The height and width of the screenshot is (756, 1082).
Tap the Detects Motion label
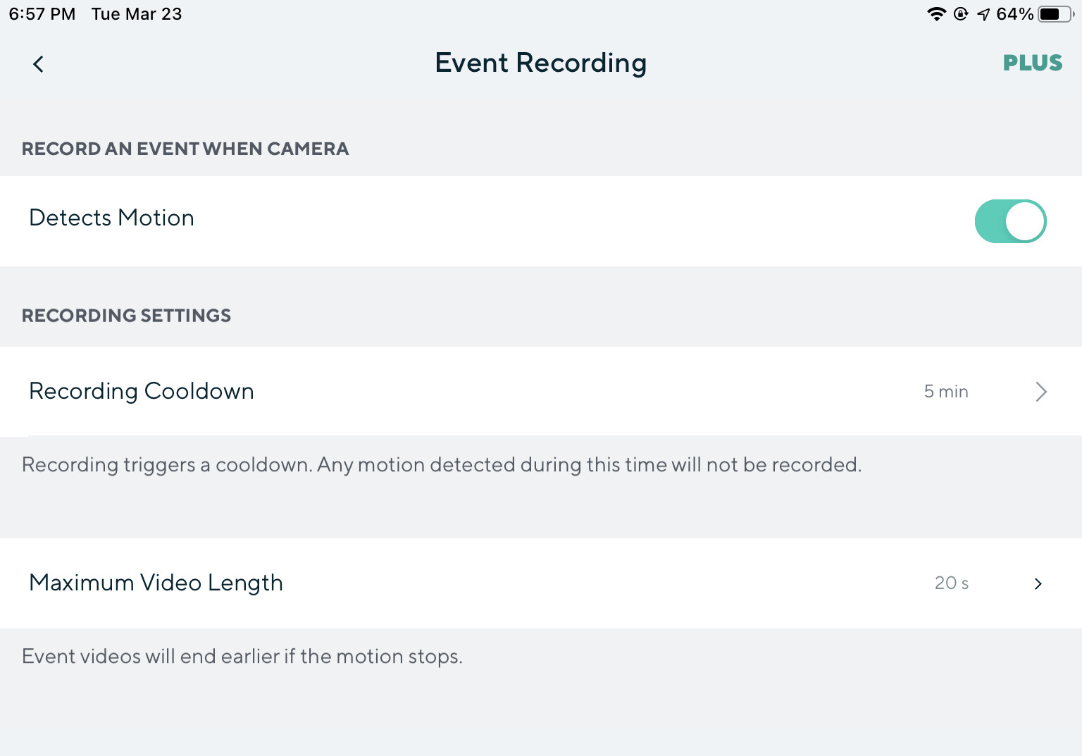[x=111, y=218]
